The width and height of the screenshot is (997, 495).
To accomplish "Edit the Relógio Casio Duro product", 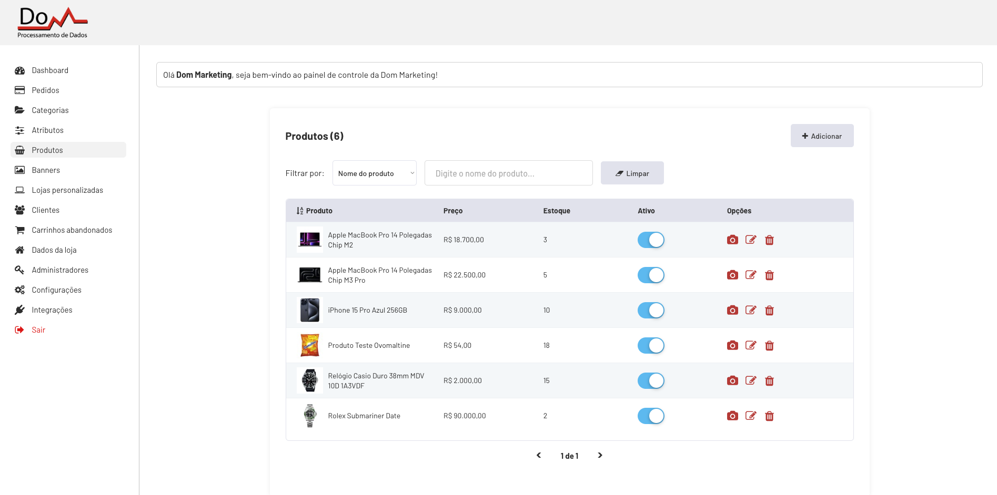I will click(x=751, y=380).
